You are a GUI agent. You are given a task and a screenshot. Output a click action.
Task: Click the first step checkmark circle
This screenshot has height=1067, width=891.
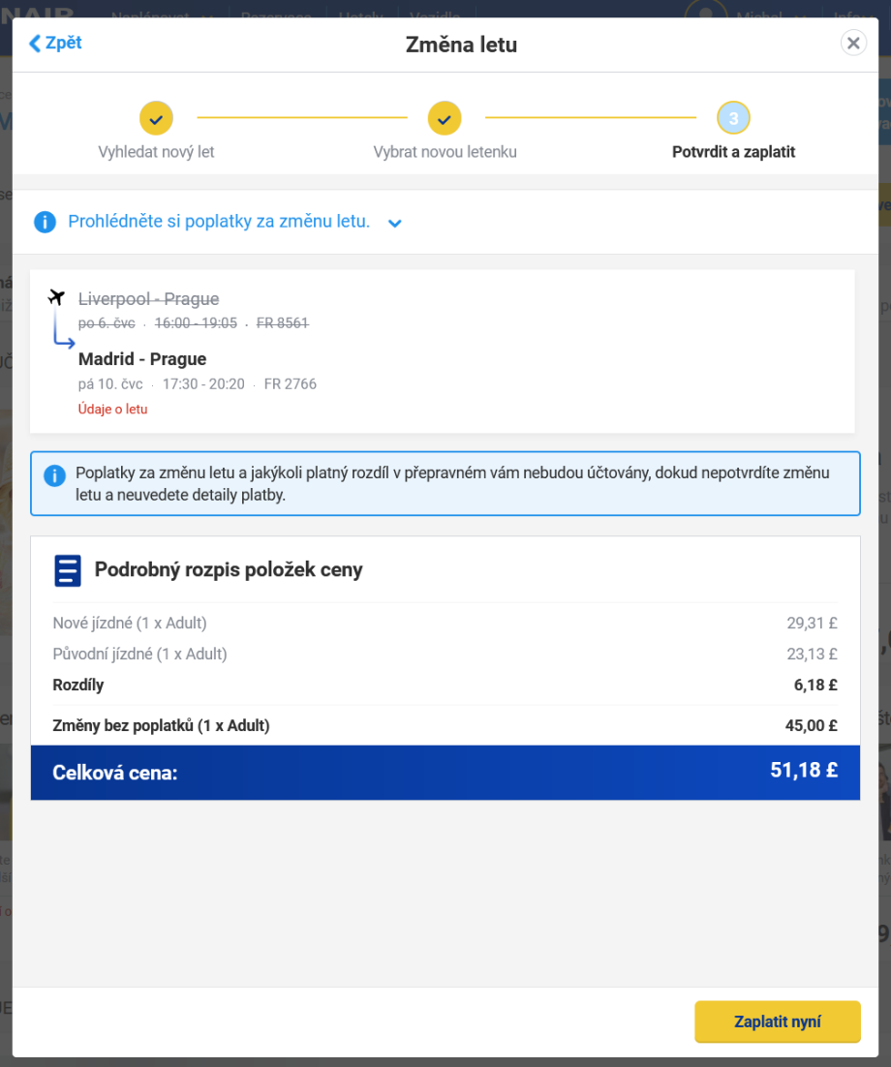[x=156, y=118]
